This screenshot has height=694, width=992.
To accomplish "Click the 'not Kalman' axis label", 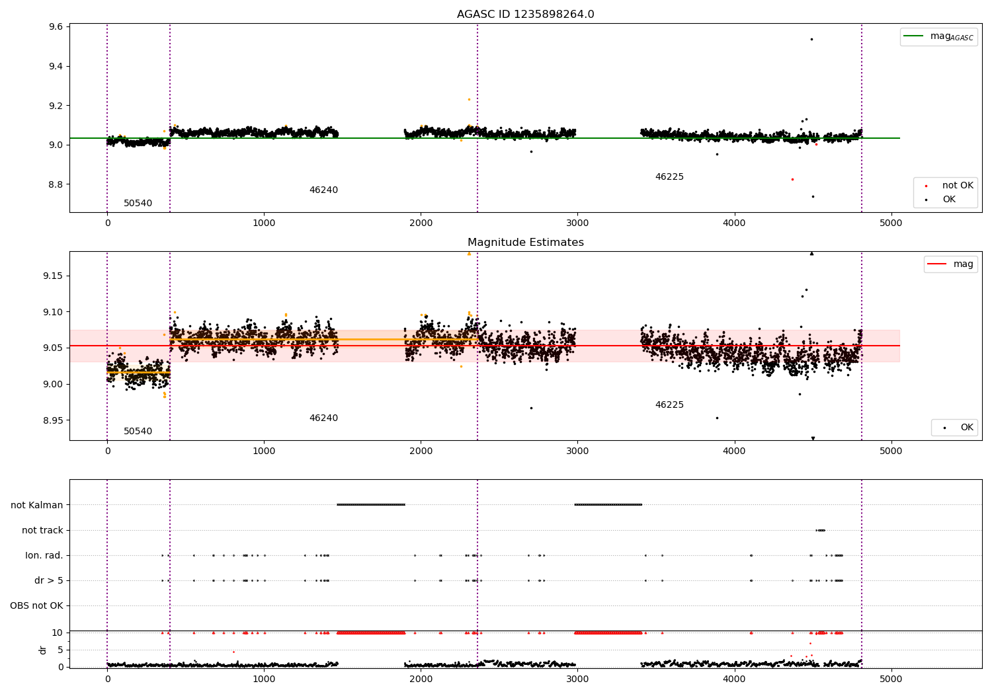I will coord(37,505).
